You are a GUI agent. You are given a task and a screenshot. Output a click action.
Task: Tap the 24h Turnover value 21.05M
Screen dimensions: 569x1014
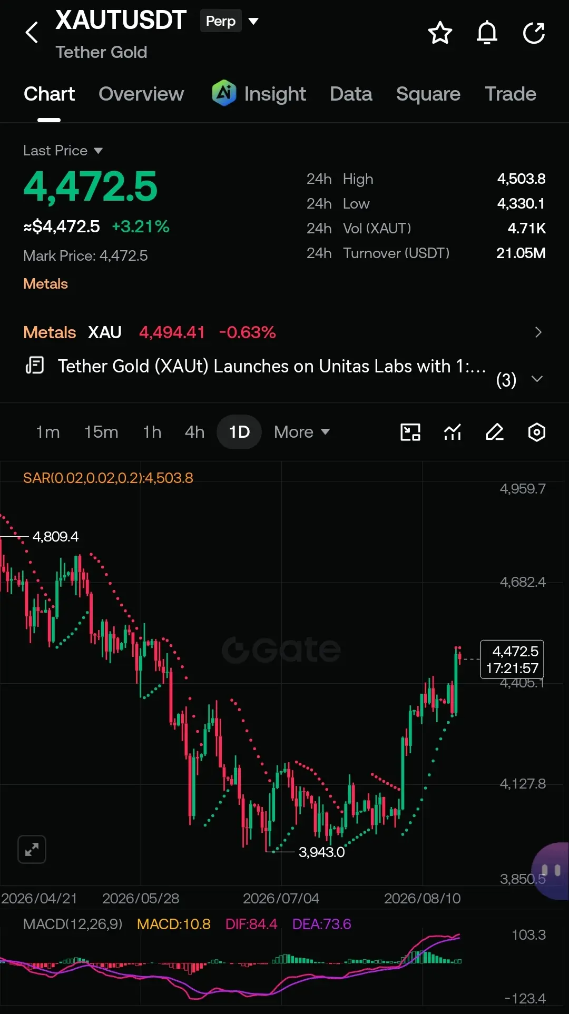[521, 253]
